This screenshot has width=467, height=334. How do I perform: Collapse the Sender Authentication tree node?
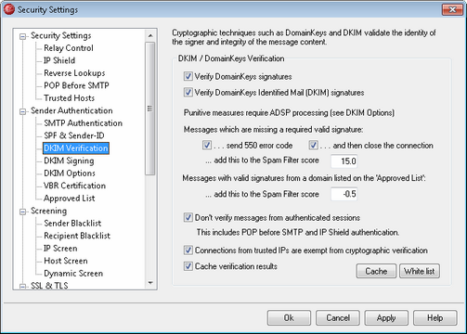(22, 111)
